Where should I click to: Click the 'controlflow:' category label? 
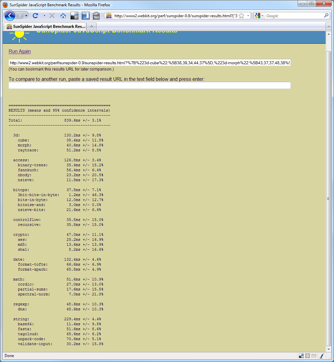click(27, 220)
